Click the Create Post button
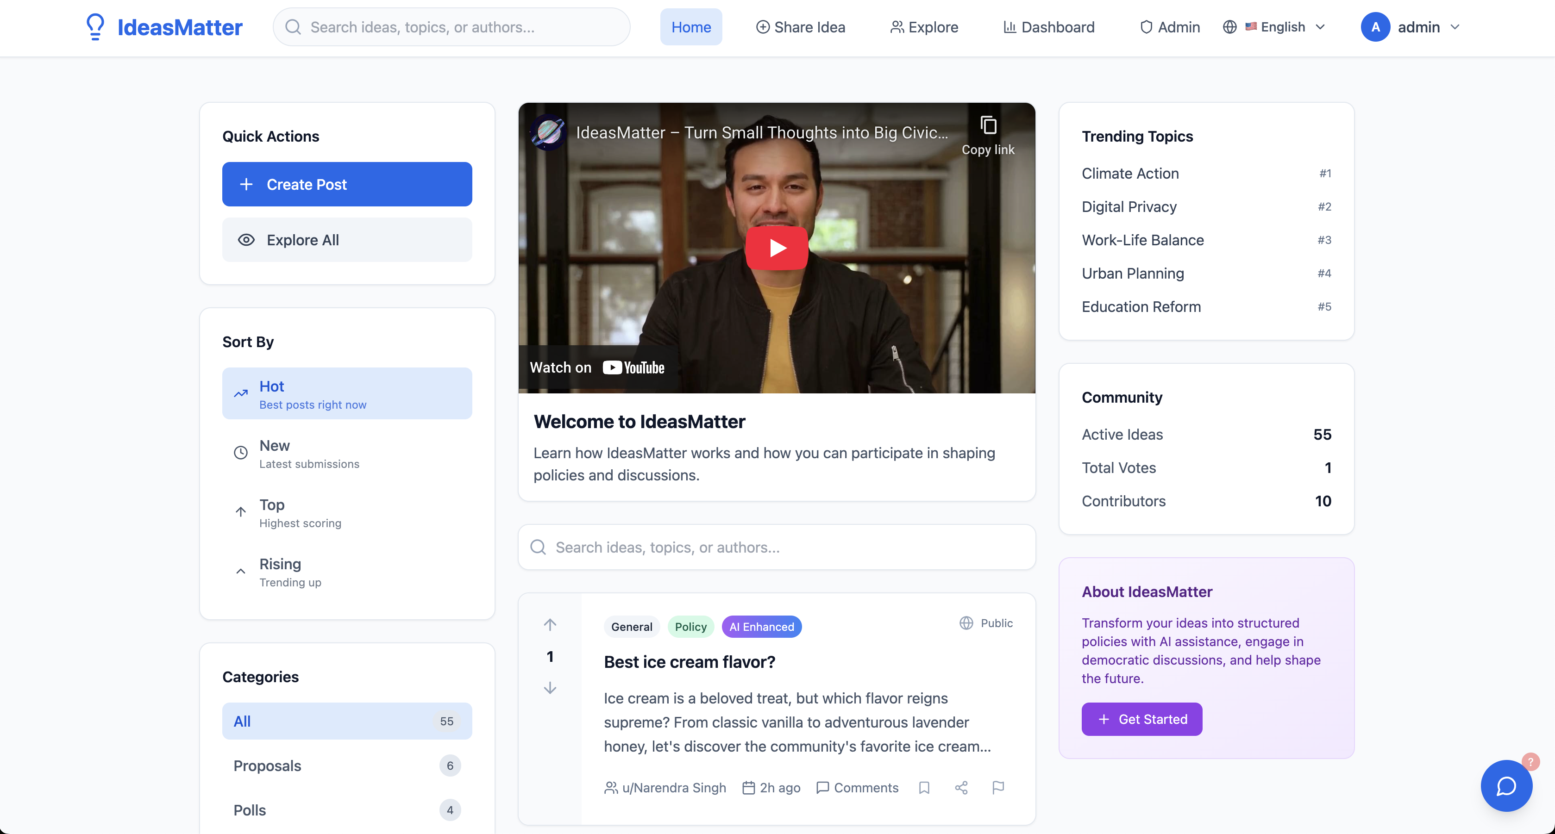The width and height of the screenshot is (1555, 834). pos(346,184)
